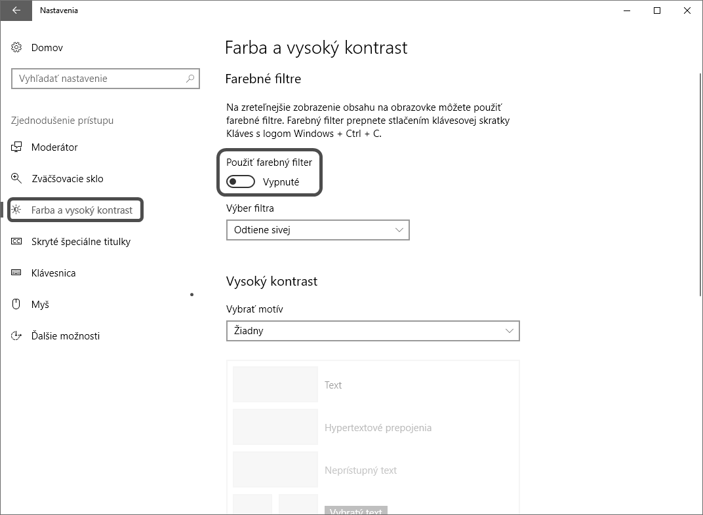Select Farba a vysoký kontrast menu item
The height and width of the screenshot is (515, 703).
point(81,210)
